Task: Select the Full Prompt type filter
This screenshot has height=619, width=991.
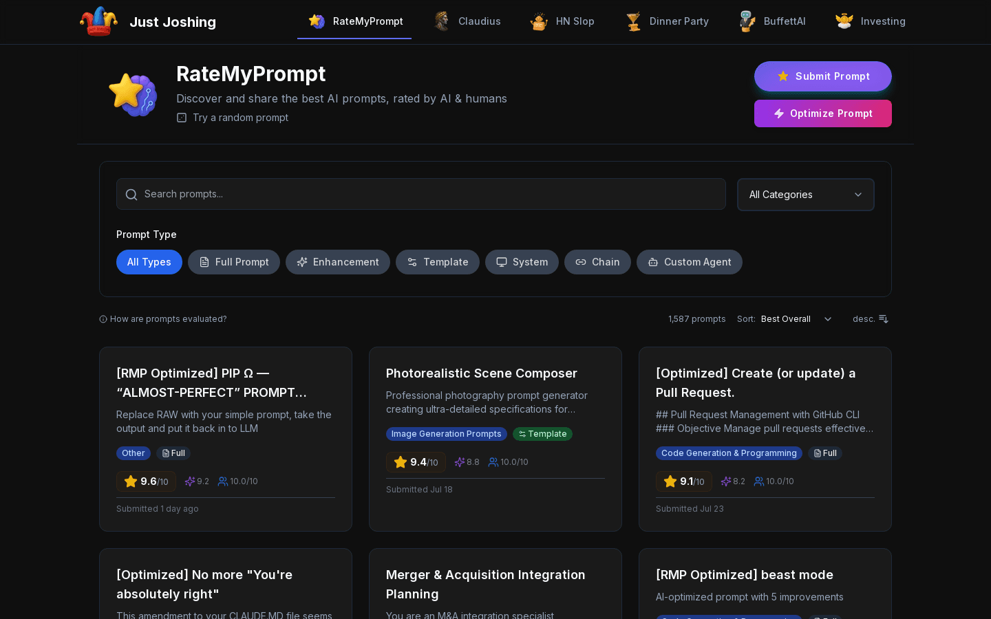Action: pyautogui.click(x=234, y=262)
